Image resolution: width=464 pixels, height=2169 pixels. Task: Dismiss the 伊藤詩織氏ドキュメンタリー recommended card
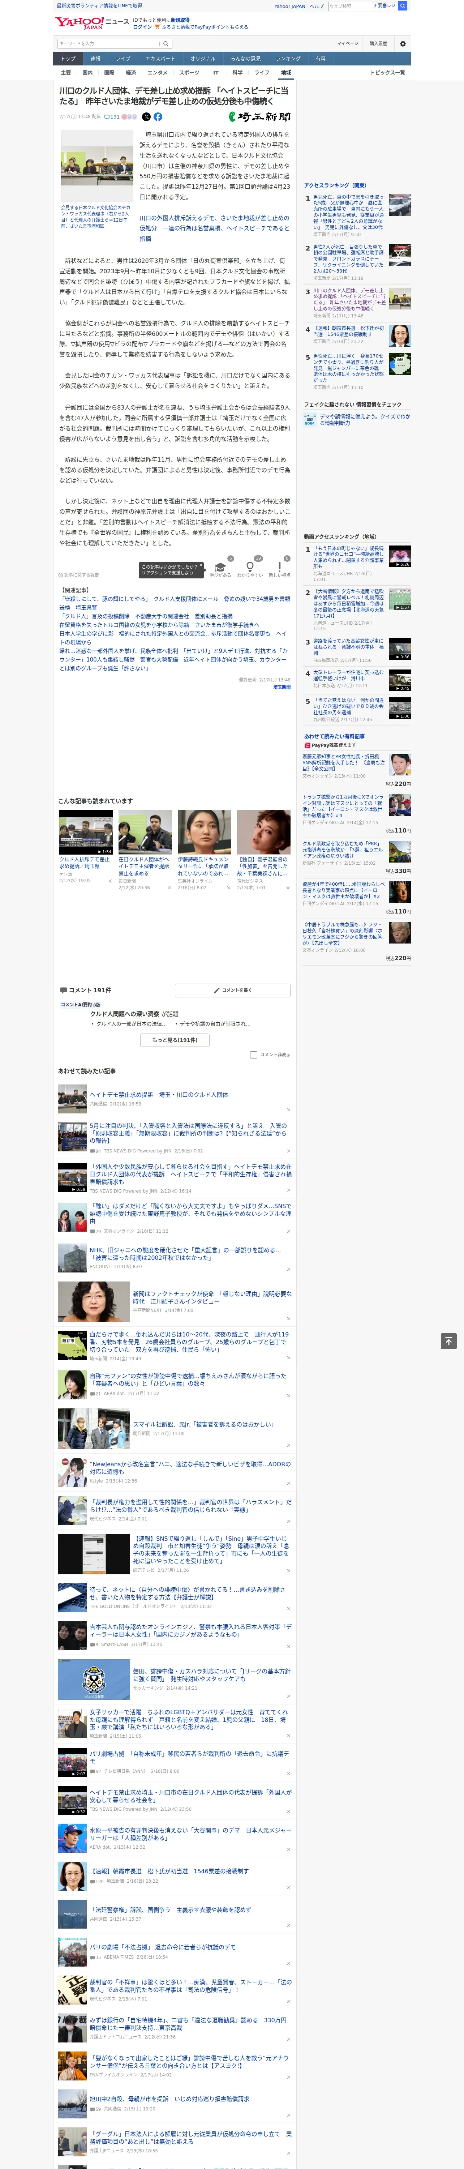[228, 887]
